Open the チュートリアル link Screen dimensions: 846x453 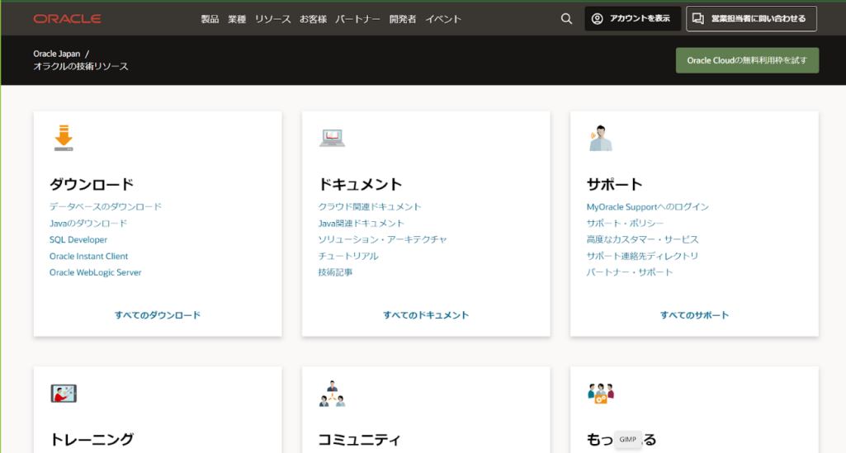click(x=348, y=256)
